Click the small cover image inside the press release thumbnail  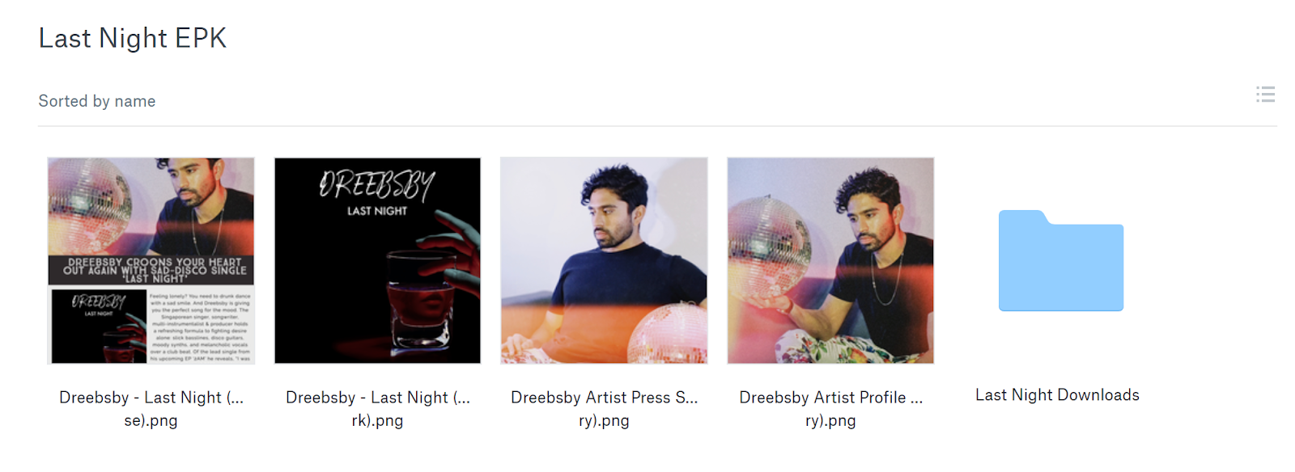click(99, 327)
